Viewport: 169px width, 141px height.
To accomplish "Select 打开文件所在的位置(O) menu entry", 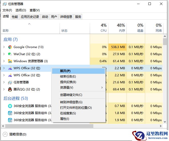I will tap(78, 108).
